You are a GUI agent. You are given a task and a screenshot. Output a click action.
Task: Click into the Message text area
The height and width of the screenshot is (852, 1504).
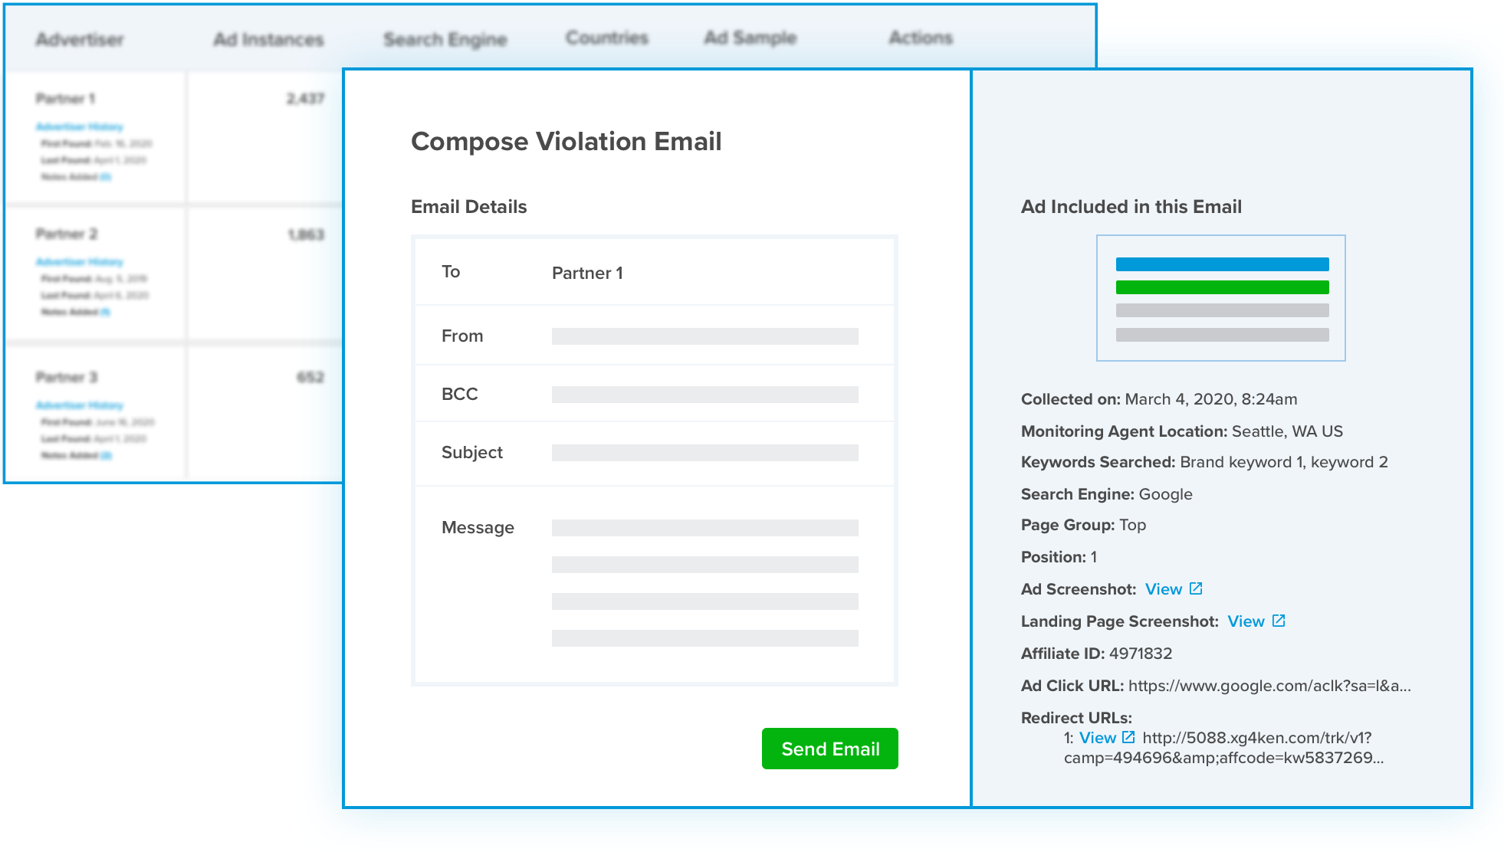pyautogui.click(x=704, y=582)
